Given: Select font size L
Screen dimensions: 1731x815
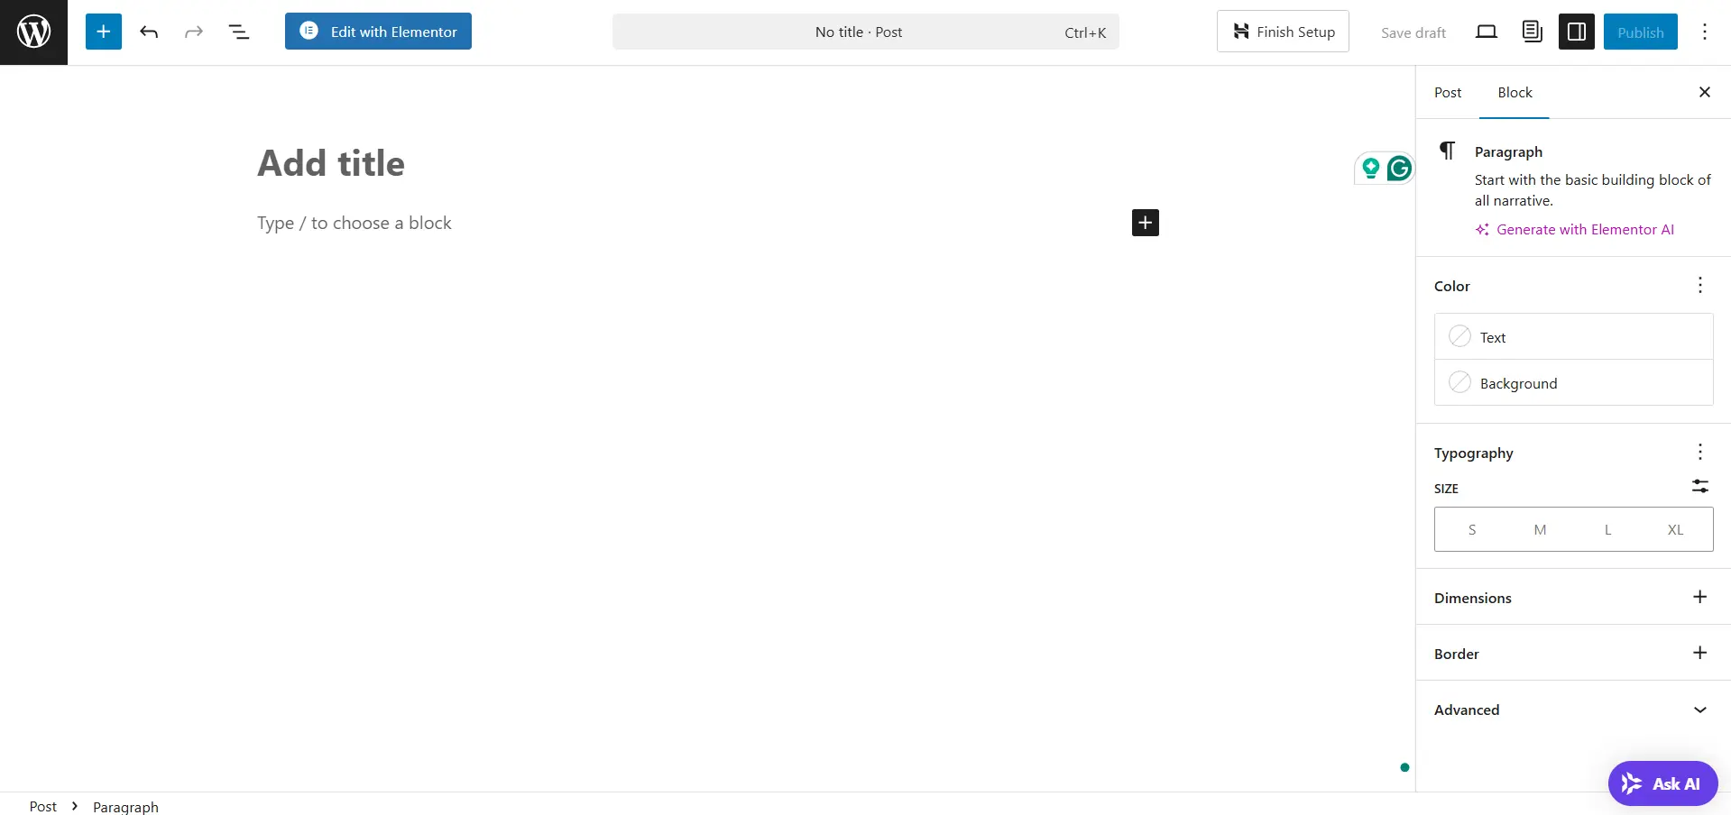Looking at the screenshot, I should tap(1607, 529).
